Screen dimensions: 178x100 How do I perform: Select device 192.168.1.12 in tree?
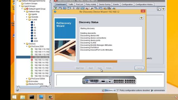pos(42,54)
